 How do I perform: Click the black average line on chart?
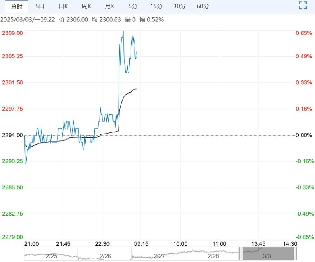[129, 92]
